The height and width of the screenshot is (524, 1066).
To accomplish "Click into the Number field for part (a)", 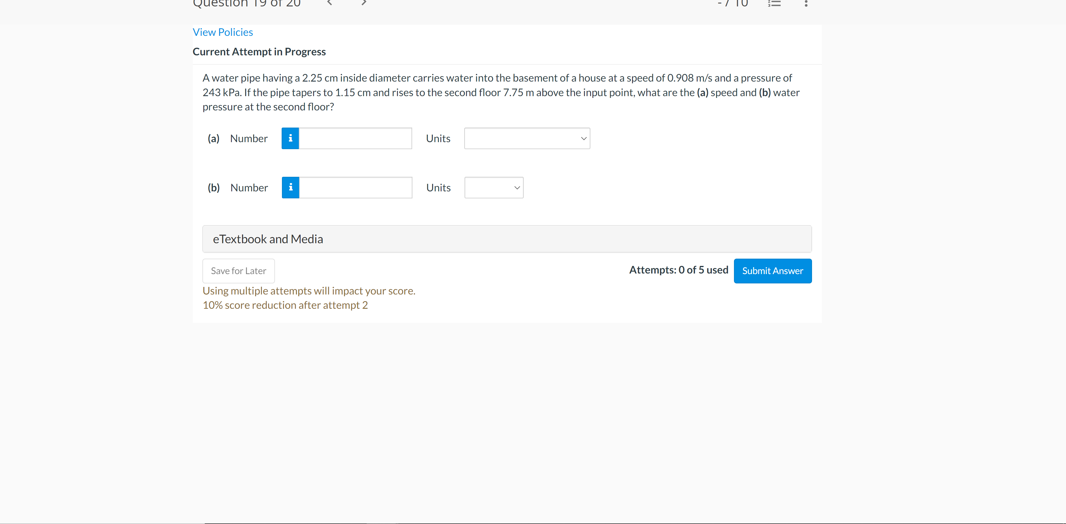I will (355, 138).
